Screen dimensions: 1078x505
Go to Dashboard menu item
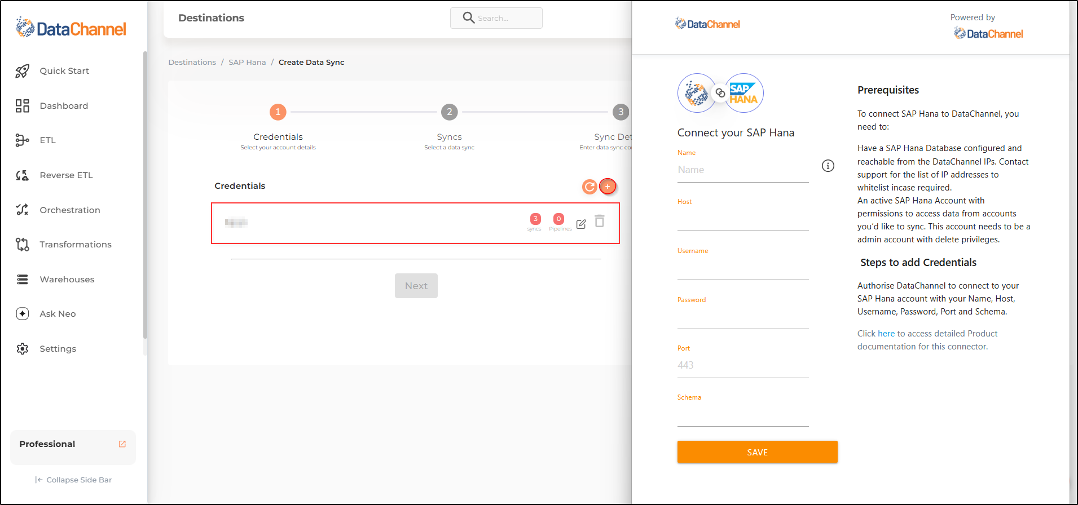(x=64, y=106)
